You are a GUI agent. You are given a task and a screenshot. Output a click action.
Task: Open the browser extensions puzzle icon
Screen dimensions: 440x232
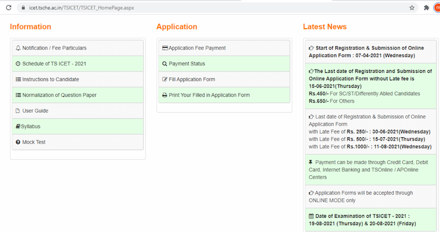point(426,8)
